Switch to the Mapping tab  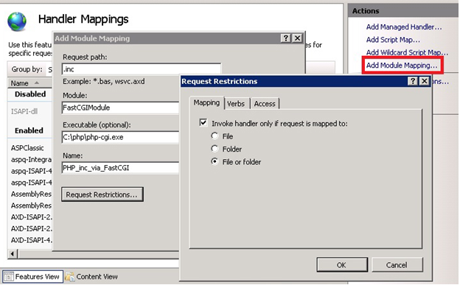[x=206, y=102]
